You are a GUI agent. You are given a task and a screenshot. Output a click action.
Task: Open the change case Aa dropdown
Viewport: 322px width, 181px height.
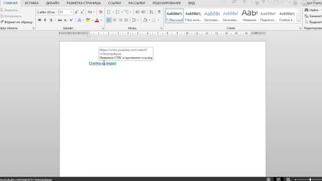91,12
